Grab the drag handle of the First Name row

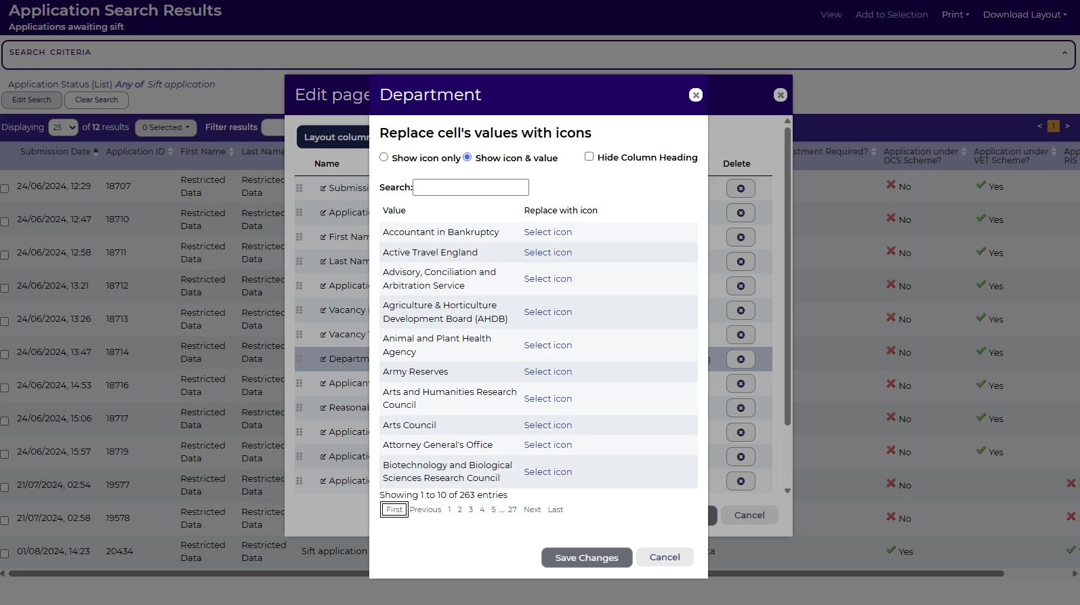pyautogui.click(x=299, y=237)
